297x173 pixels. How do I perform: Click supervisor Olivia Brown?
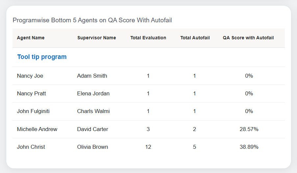(x=93, y=147)
